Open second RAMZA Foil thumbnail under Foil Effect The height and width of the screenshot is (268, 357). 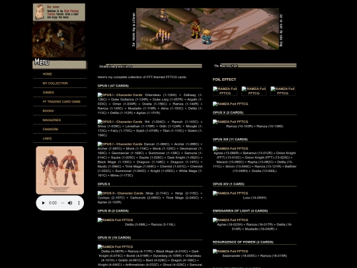(x=254, y=91)
